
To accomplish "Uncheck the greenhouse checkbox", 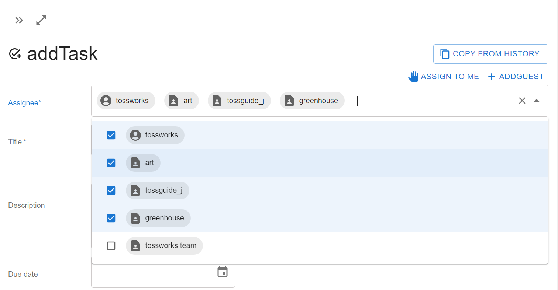I will [x=111, y=218].
